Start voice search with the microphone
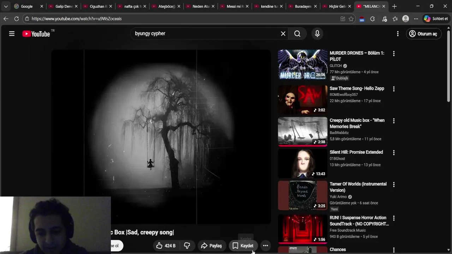452x254 pixels. (x=317, y=34)
